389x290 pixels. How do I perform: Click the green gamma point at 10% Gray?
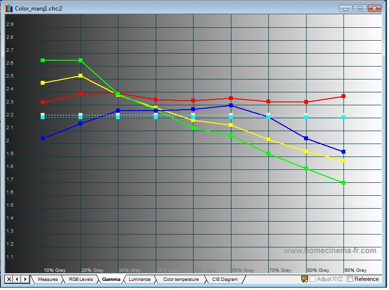[x=43, y=60]
